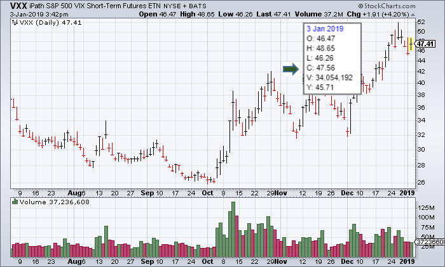Viewport: 445px width, 267px height.
Task: Click the tallest green volume bar in October
Action: [233, 230]
